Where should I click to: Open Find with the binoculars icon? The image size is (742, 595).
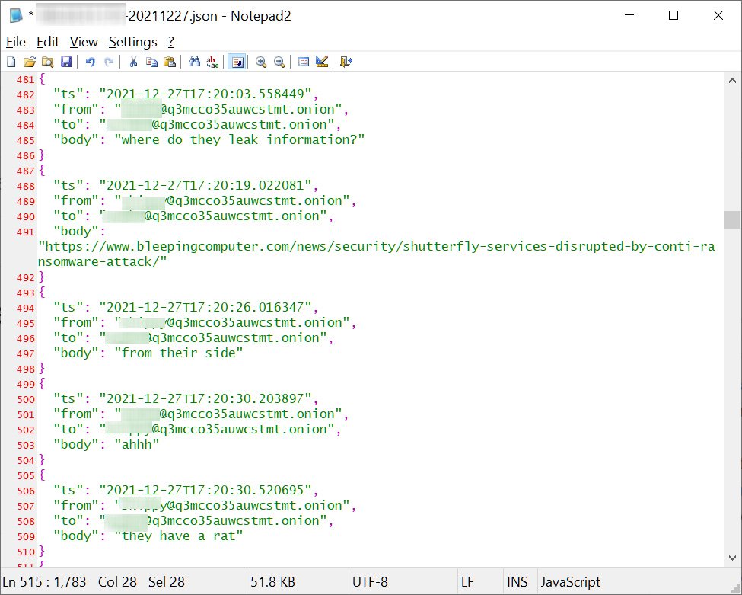194,62
